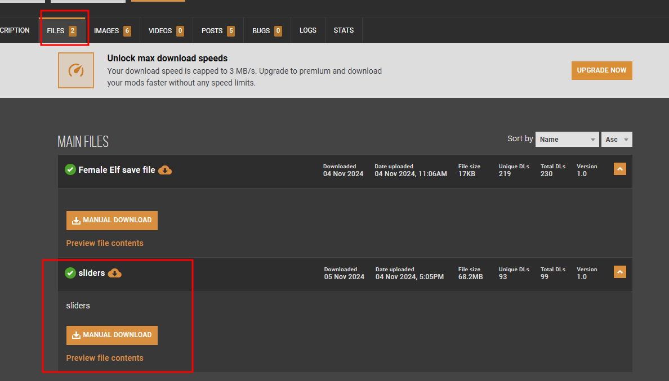Open the Asc sort order dropdown
The image size is (669, 381).
tap(617, 140)
